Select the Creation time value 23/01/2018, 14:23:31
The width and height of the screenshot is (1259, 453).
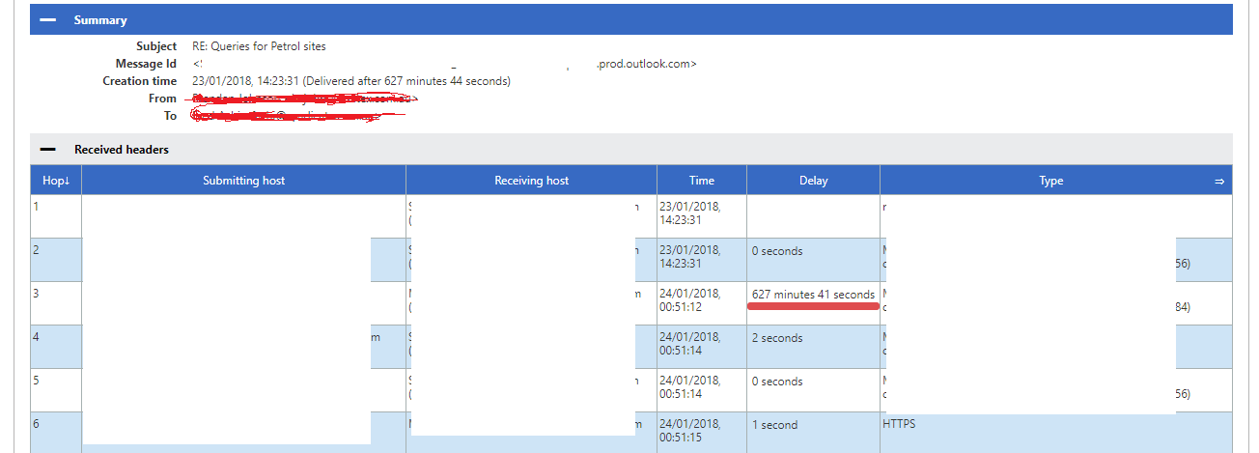[245, 81]
